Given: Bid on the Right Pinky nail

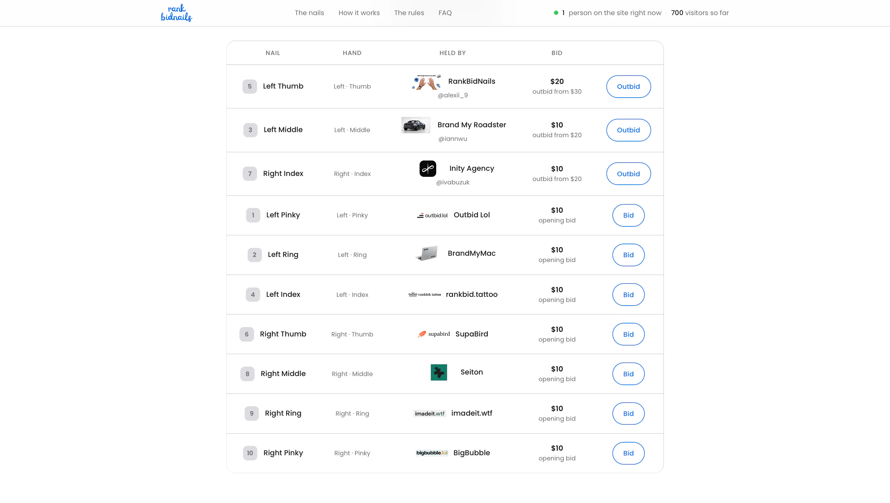Looking at the screenshot, I should pos(628,453).
